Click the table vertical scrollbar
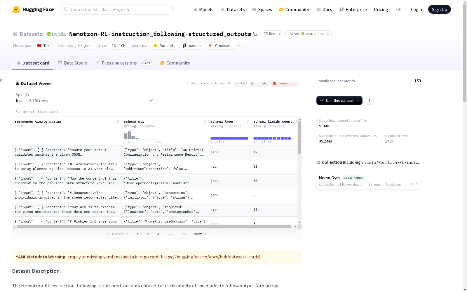 pos(299,137)
